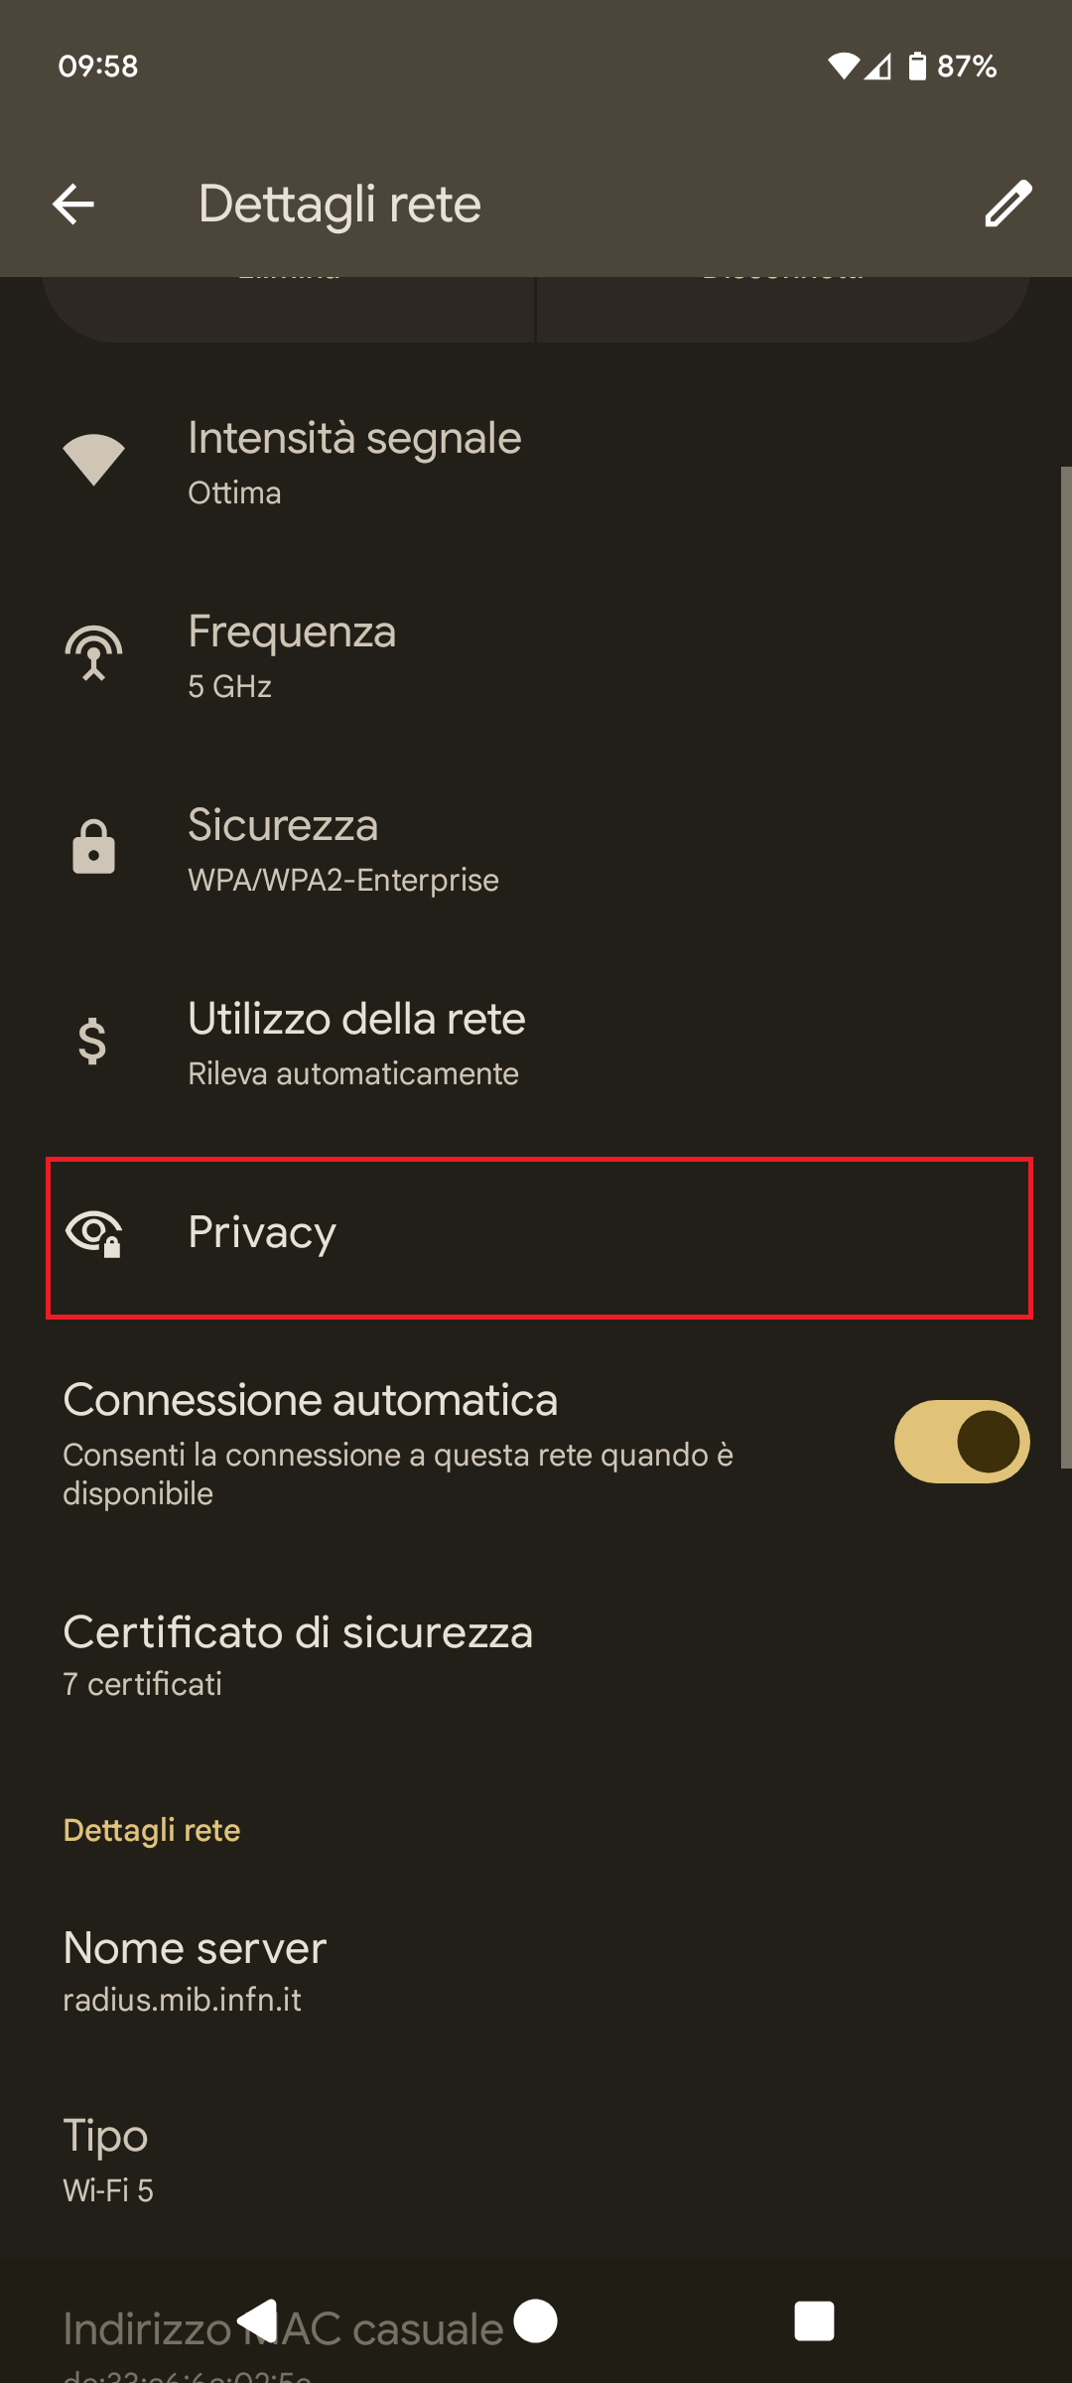Tap the battery icon in status bar
Image resolution: width=1072 pixels, height=2383 pixels.
click(917, 67)
